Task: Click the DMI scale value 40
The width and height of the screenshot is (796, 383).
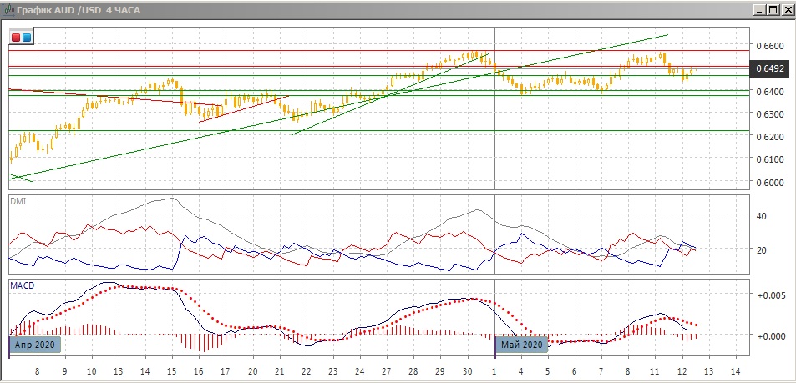Action: tap(761, 216)
